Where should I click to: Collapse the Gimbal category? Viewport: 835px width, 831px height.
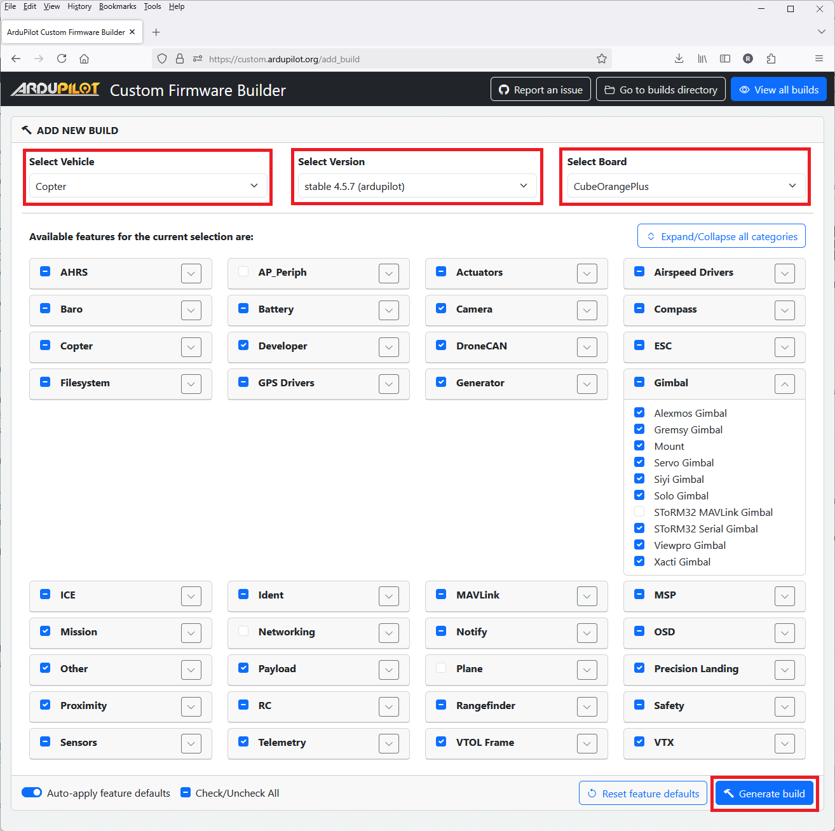785,384
